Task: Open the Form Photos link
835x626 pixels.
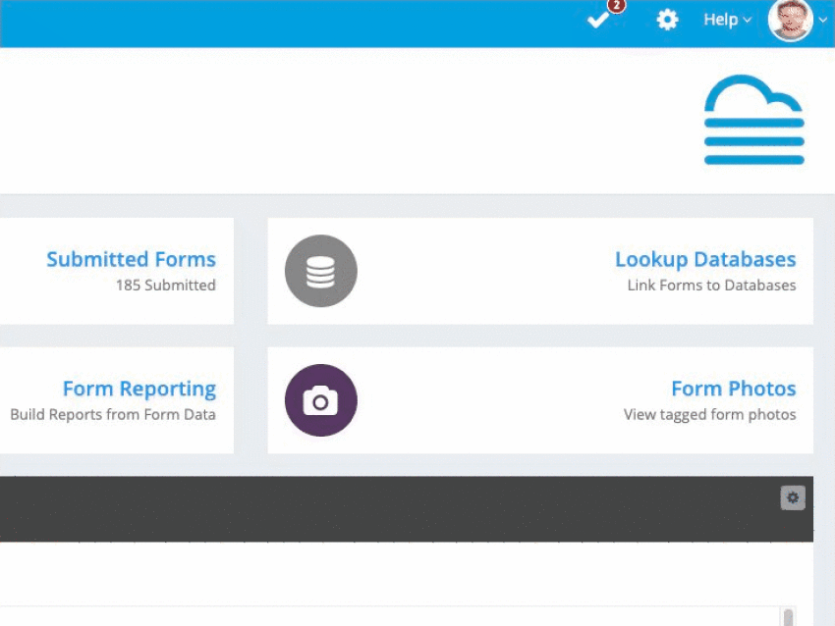Action: 733,389
